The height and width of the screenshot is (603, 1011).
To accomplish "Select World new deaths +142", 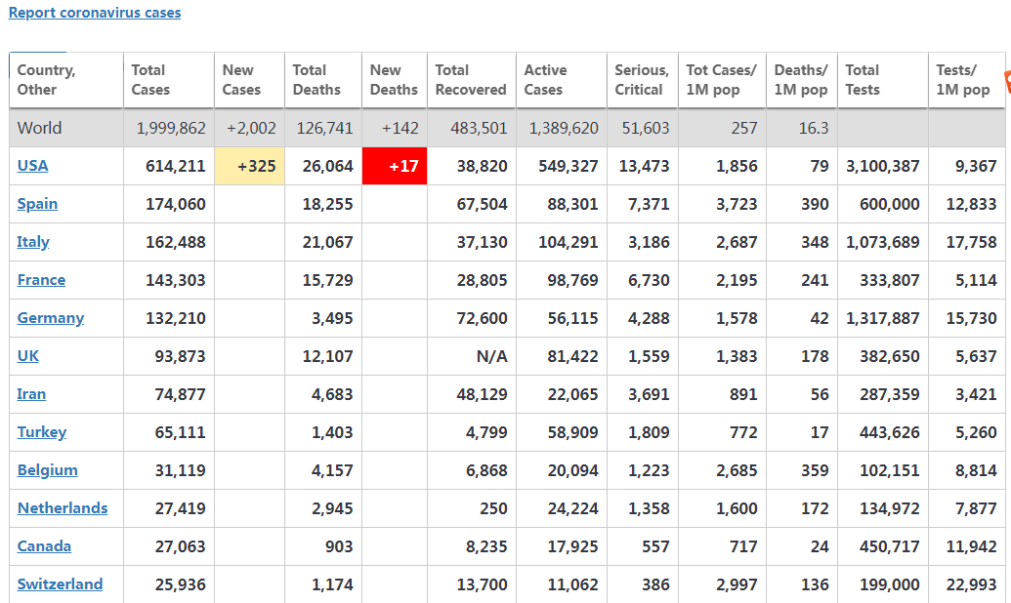I will click(x=395, y=128).
